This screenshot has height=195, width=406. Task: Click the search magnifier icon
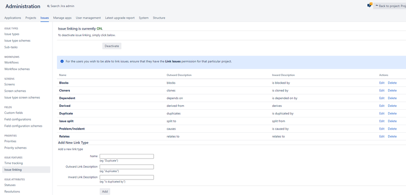(x=48, y=6)
